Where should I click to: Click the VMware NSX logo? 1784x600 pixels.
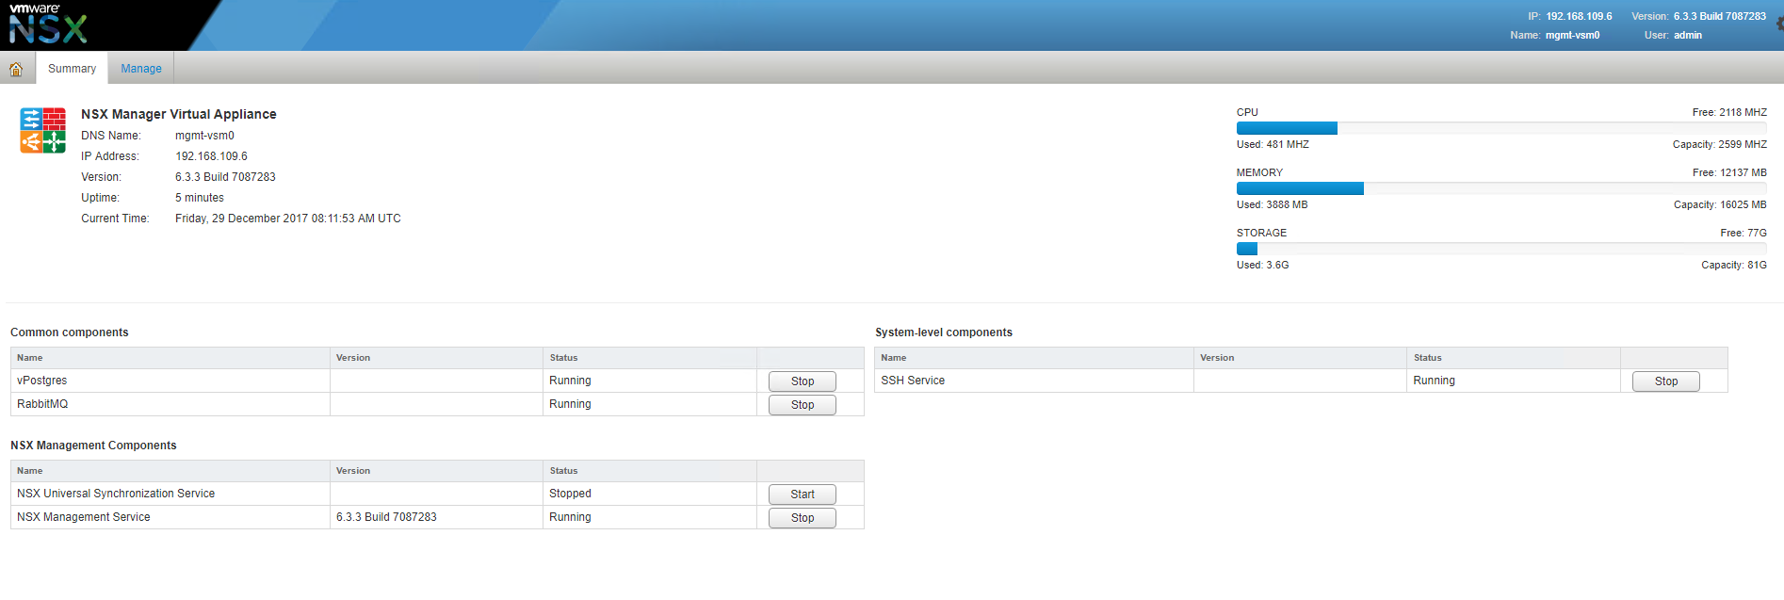[x=48, y=24]
